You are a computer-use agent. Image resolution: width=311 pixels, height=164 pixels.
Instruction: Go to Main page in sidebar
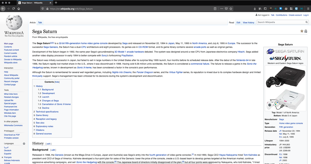point(9,44)
